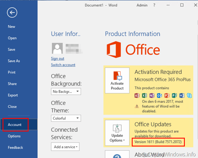Click the Outlook app icon
The height and width of the screenshot is (158, 198).
(x=159, y=95)
